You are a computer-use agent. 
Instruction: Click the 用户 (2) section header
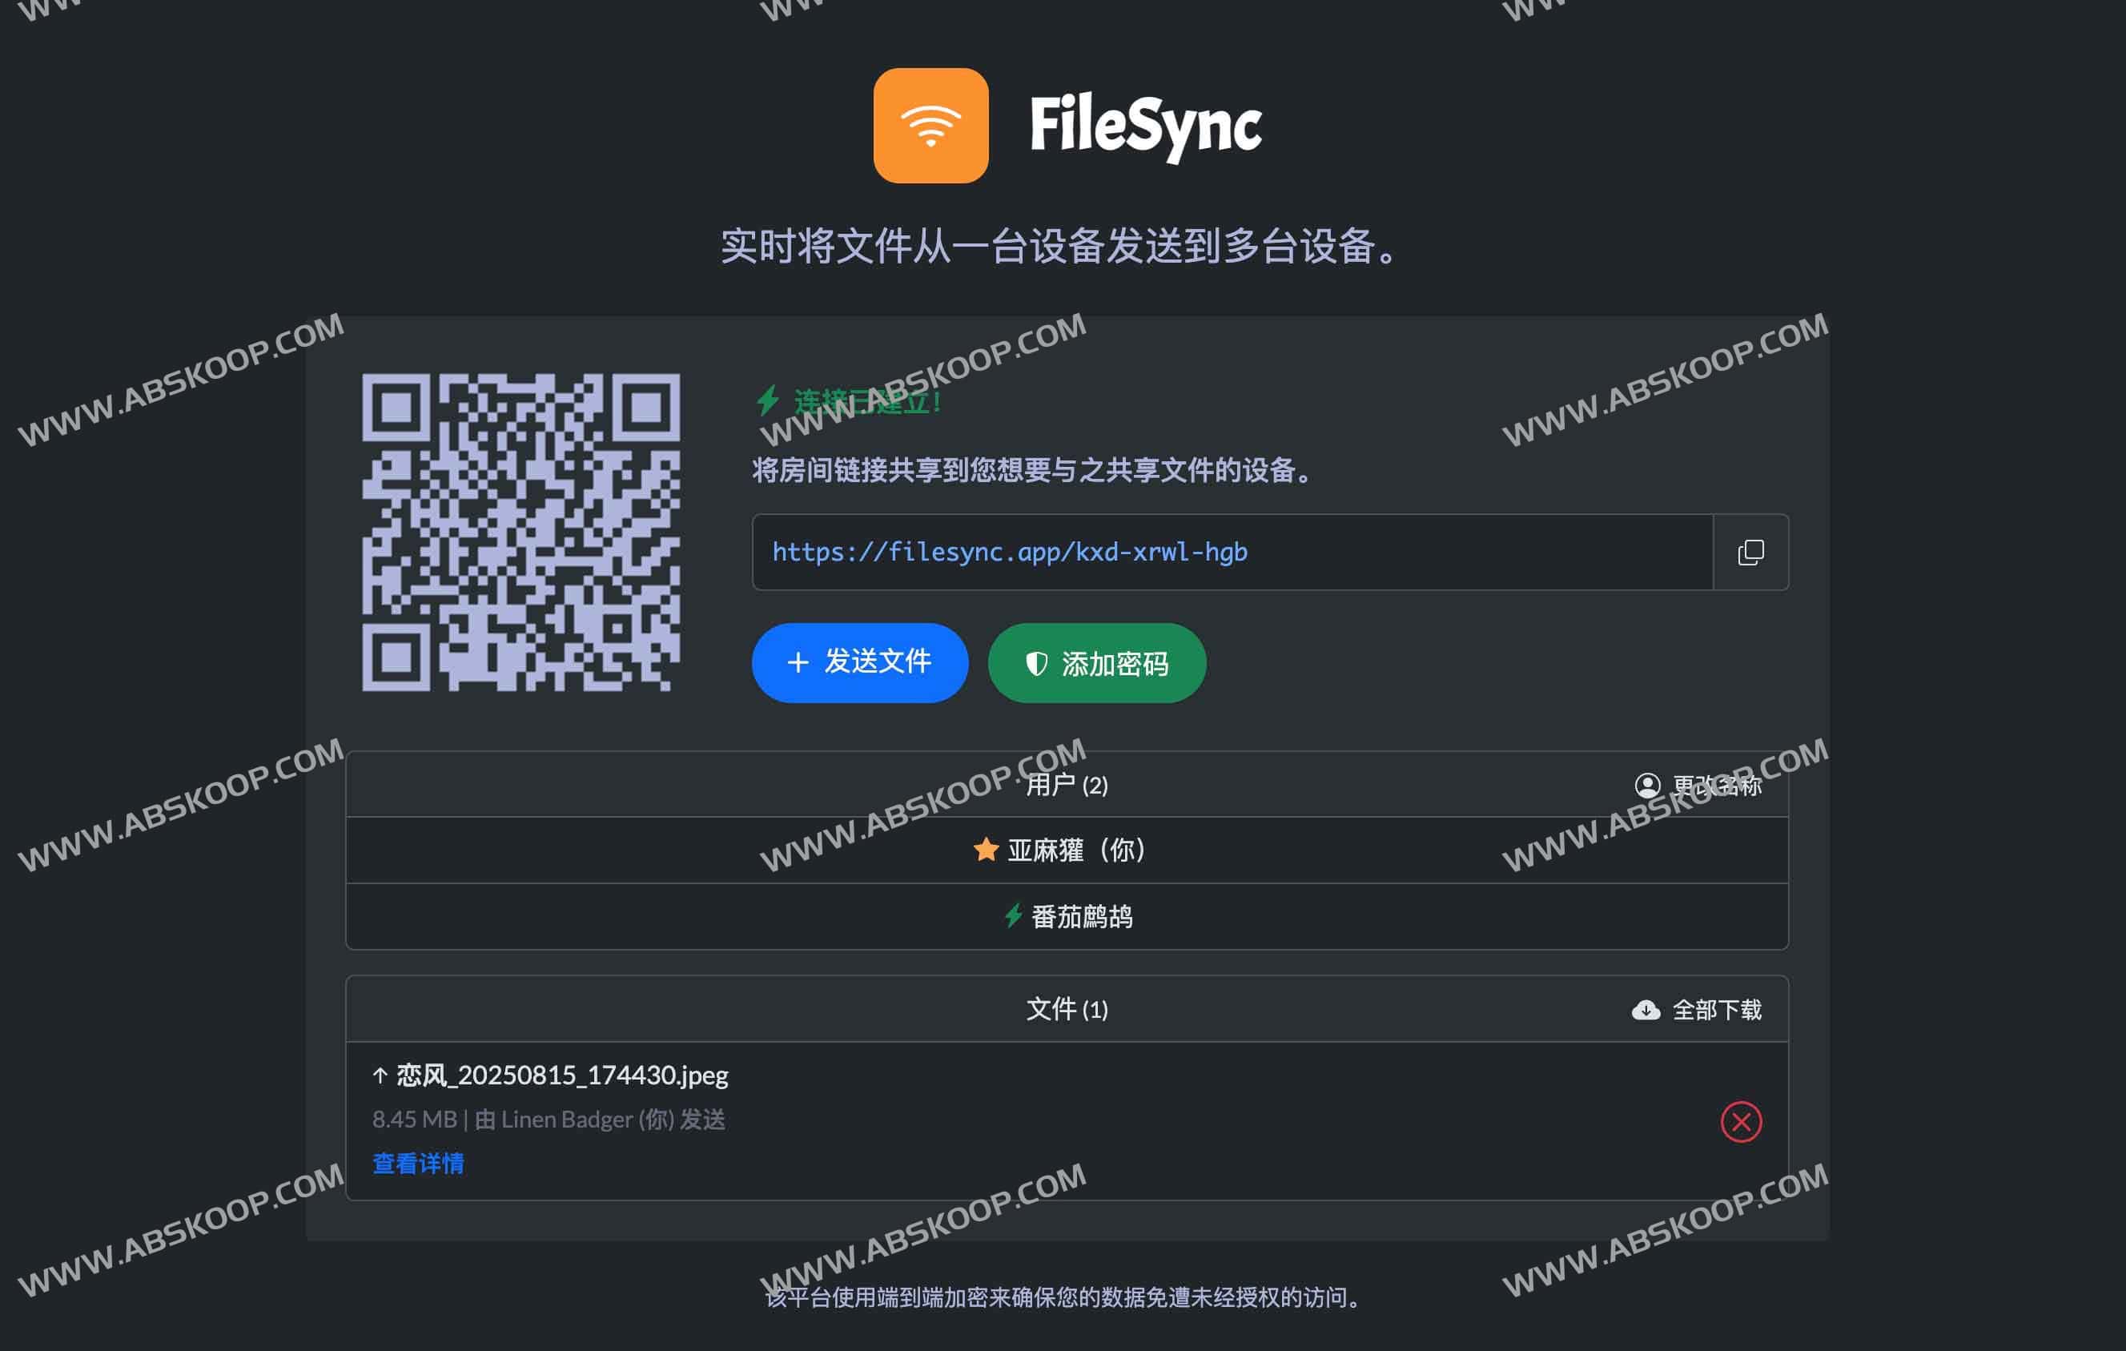[1067, 784]
